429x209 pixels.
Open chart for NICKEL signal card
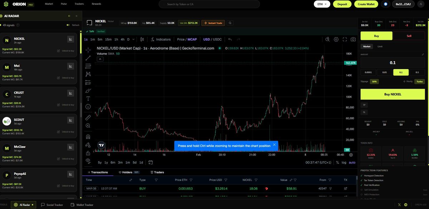(x=70, y=39)
